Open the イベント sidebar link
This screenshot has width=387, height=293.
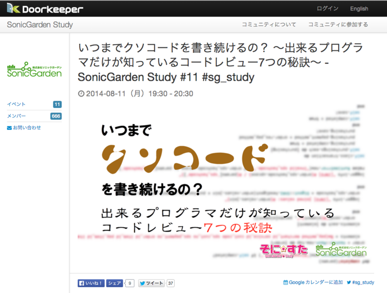16,104
